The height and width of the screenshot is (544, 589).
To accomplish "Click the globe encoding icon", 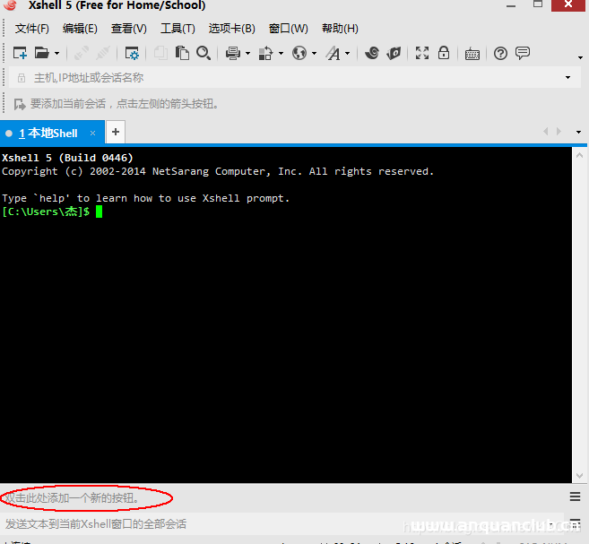I will (x=299, y=53).
